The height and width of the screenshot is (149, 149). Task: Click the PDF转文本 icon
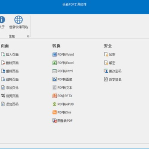pos(55,88)
